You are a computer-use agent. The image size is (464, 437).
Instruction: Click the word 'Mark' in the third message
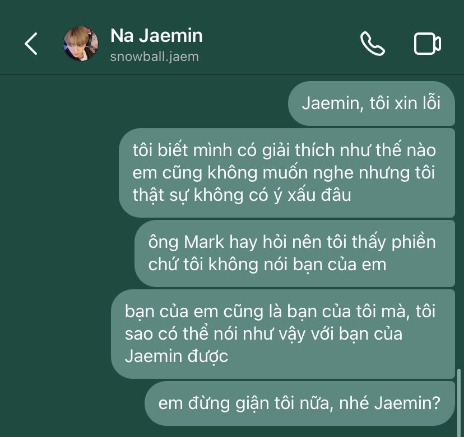coord(204,242)
